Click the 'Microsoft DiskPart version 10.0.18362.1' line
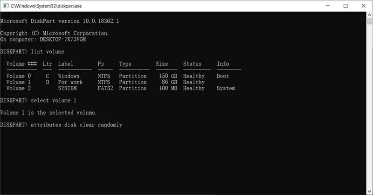Viewport: 373px width, 195px height. pos(60,21)
